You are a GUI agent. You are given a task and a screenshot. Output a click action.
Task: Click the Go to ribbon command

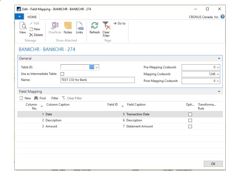[119, 23]
